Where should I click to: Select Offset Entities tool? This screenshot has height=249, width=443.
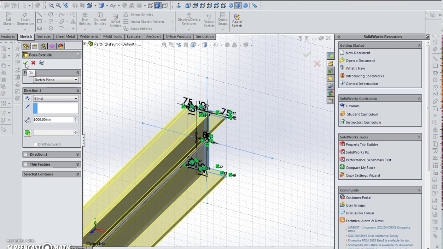115,21
